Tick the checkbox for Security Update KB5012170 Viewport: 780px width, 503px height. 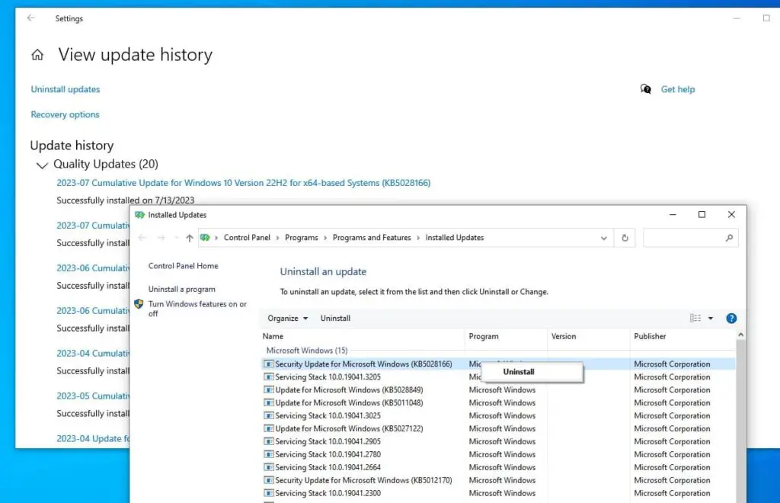267,480
